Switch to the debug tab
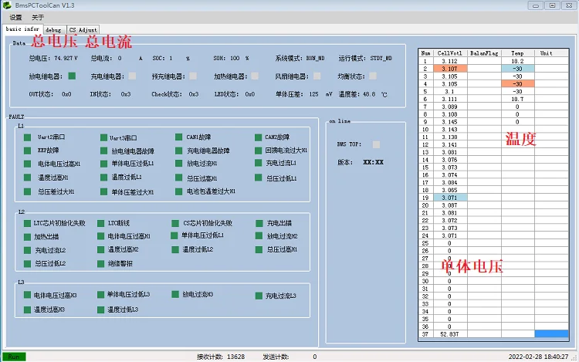The height and width of the screenshot is (362, 579). coord(53,29)
